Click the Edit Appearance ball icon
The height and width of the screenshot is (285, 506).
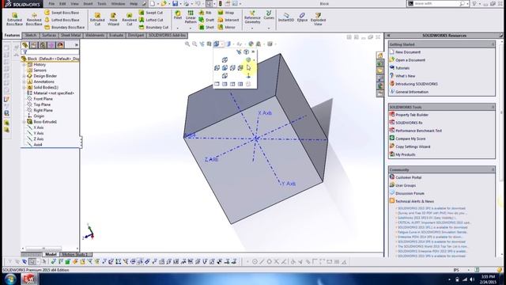pyautogui.click(x=251, y=44)
